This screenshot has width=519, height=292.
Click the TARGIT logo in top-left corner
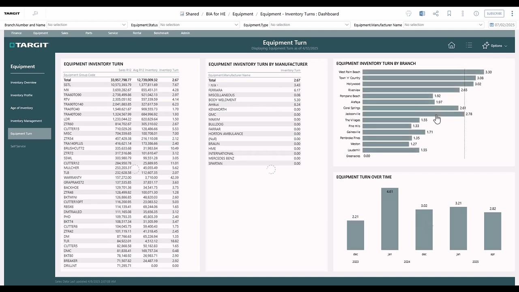click(12, 13)
